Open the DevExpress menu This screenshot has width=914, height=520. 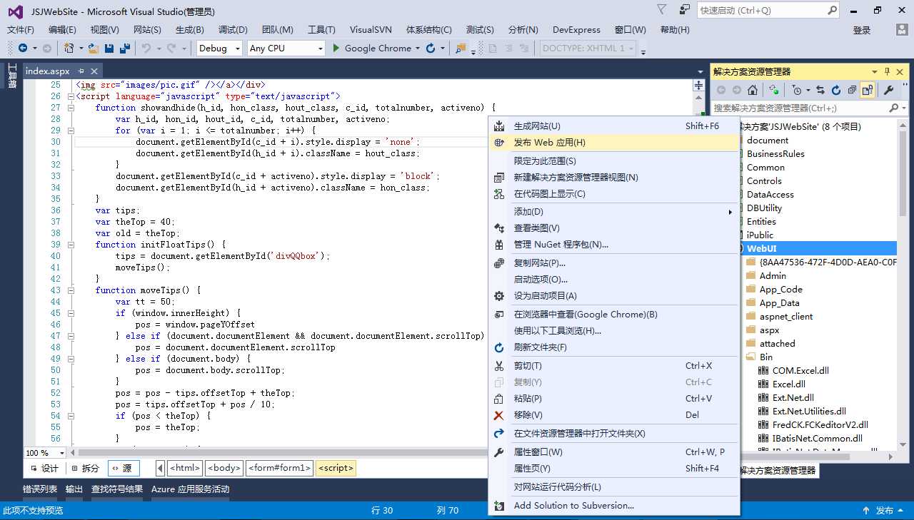(x=576, y=29)
